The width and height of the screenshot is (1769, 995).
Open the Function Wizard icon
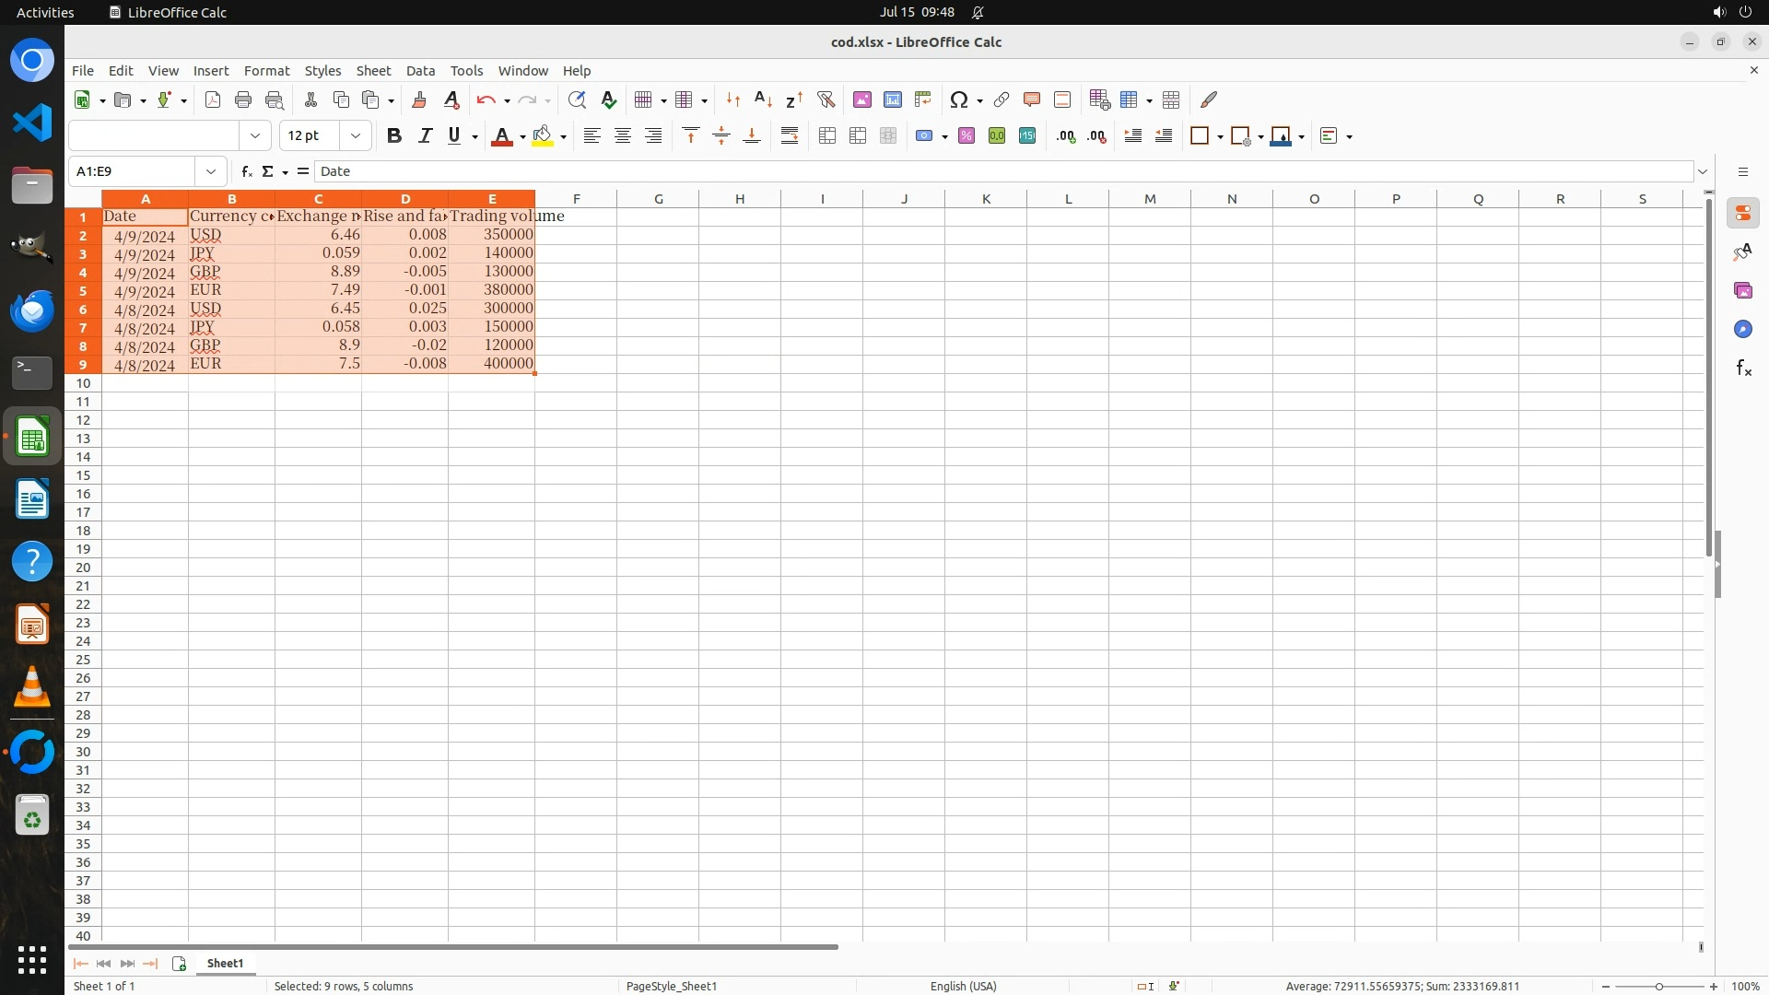coord(246,171)
